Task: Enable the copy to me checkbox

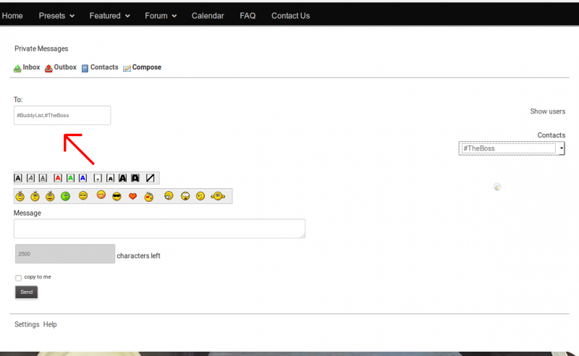Action: pos(19,278)
